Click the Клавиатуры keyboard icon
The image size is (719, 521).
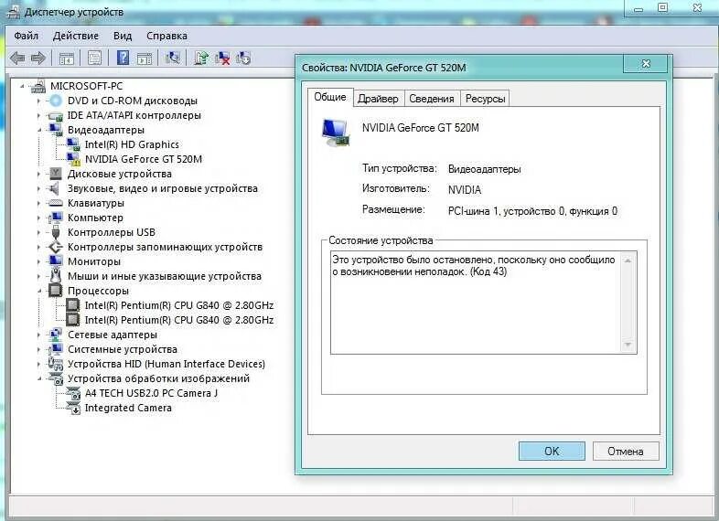56,203
